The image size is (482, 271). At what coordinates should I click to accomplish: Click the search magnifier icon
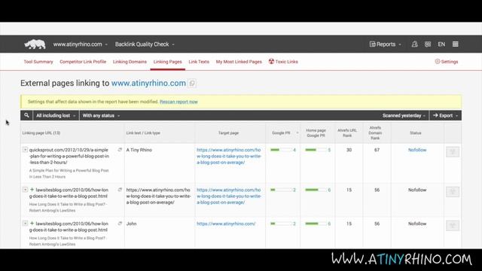point(26,115)
